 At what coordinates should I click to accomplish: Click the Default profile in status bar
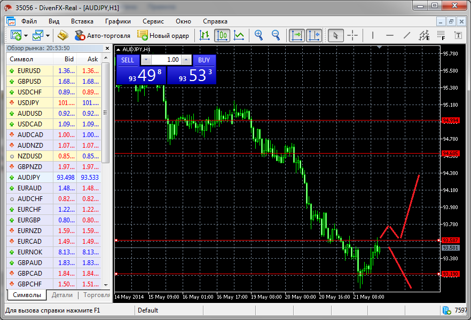pos(148,310)
